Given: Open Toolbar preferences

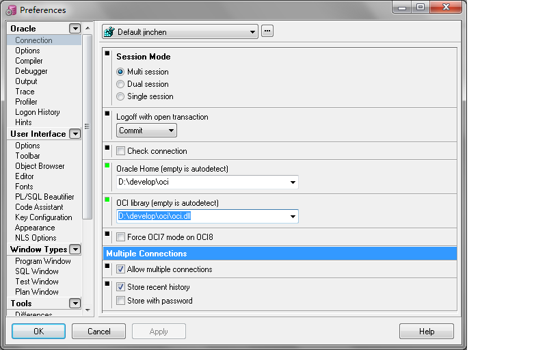Looking at the screenshot, I should (27, 156).
